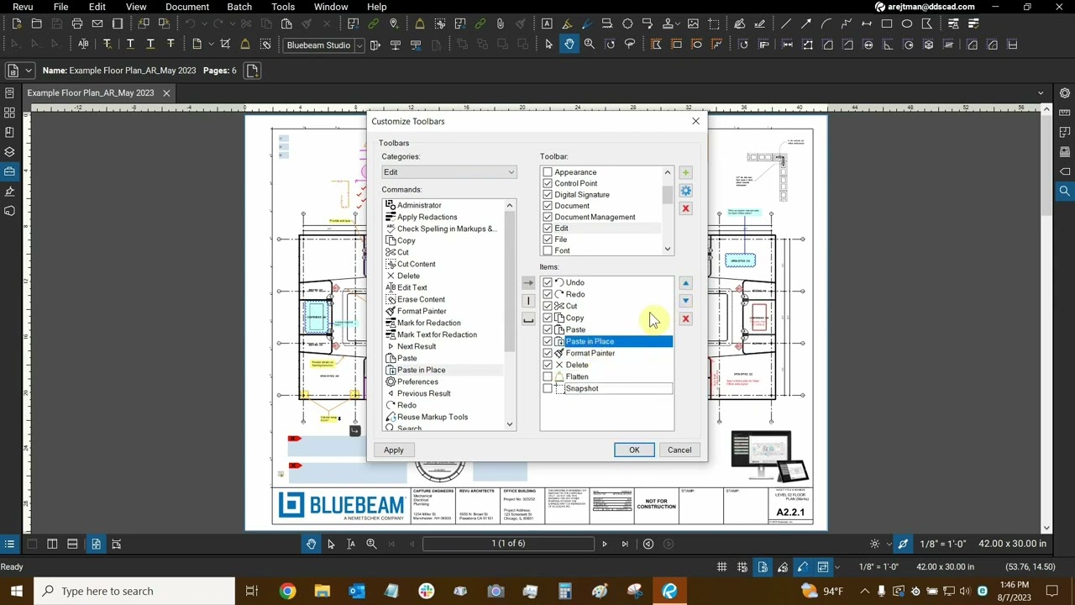The image size is (1075, 605).
Task: Click the Windows search box in taskbar
Action: pyautogui.click(x=134, y=591)
